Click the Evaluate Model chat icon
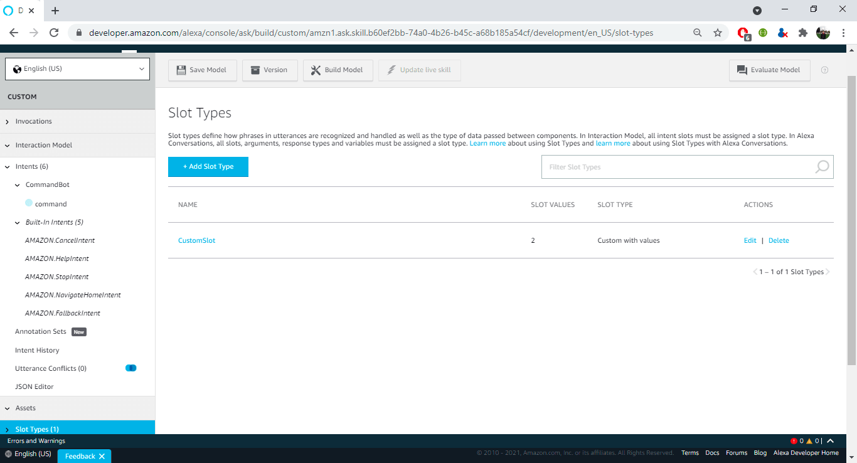Viewport: 857px width, 463px height. click(x=742, y=70)
